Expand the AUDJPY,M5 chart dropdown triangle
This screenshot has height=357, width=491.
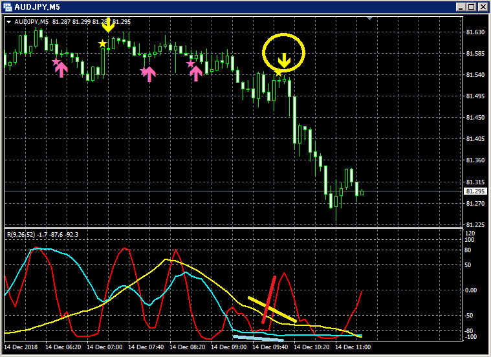[x=9, y=22]
